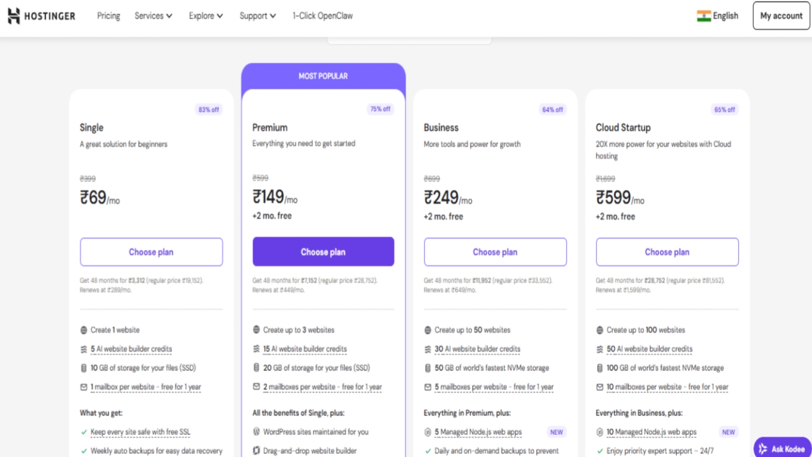Image resolution: width=812 pixels, height=457 pixels.
Task: Click globe icon beside Create 1 website
Action: pyautogui.click(x=84, y=330)
